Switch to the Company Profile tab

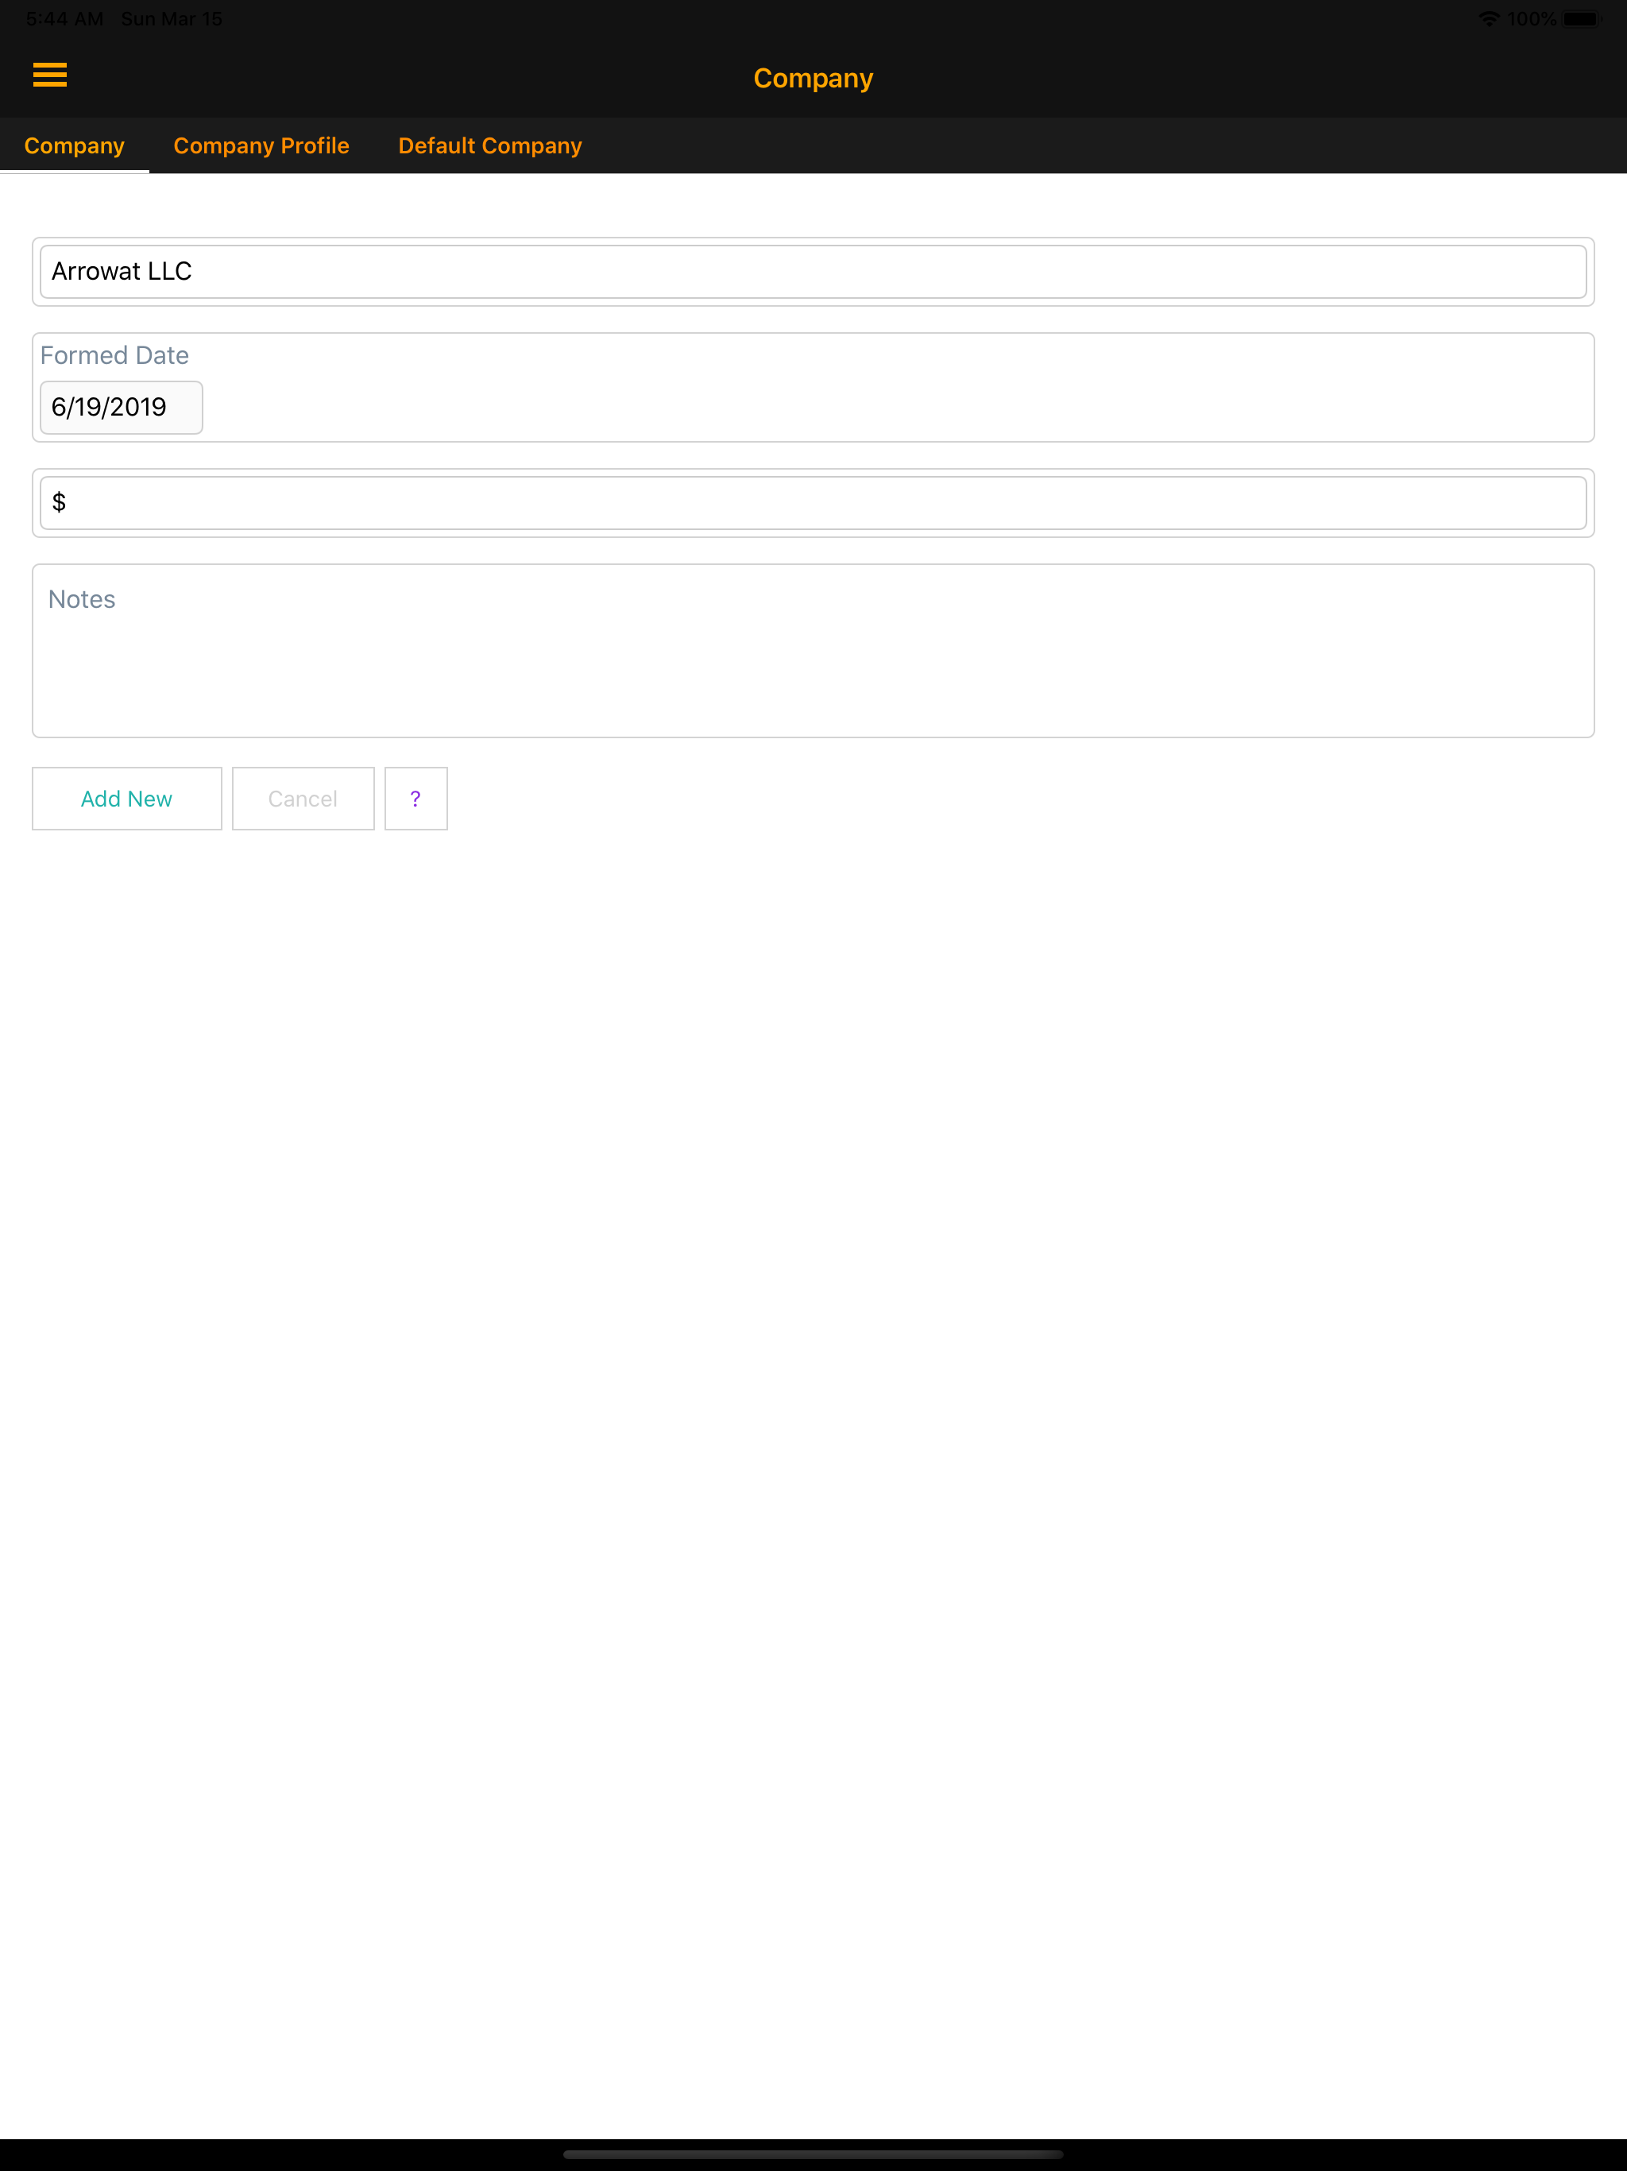tap(261, 145)
